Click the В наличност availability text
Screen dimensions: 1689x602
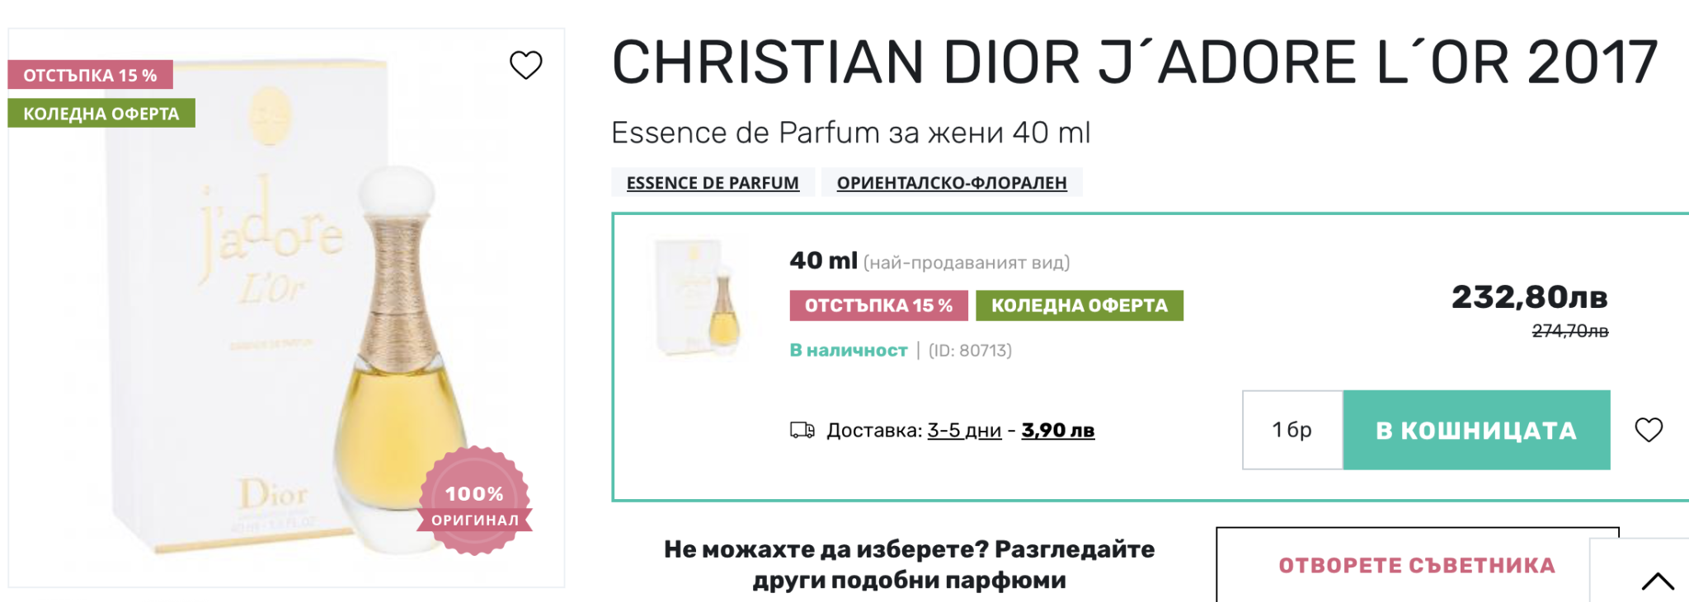click(x=848, y=350)
